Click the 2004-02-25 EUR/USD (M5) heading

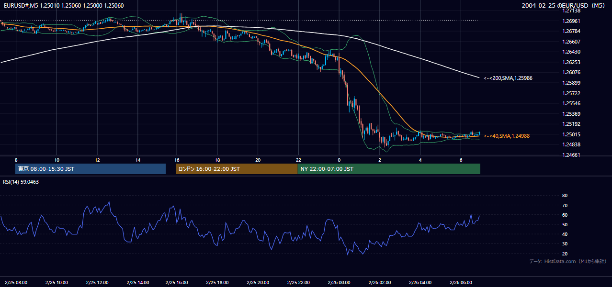point(564,6)
